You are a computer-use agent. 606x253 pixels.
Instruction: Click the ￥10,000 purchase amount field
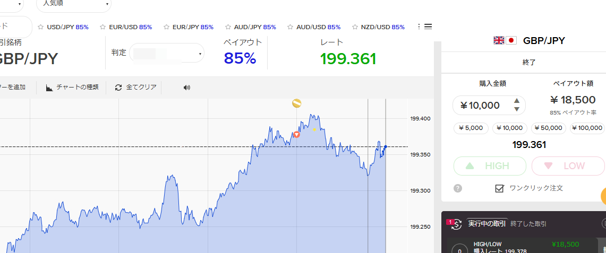click(x=489, y=106)
